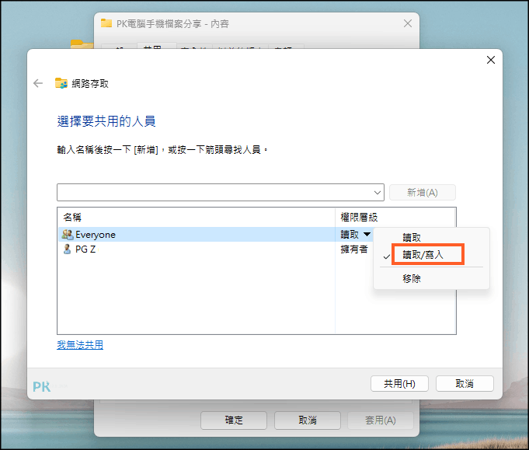Expand the 讀取 permission arrow for Everyone

(x=367, y=234)
